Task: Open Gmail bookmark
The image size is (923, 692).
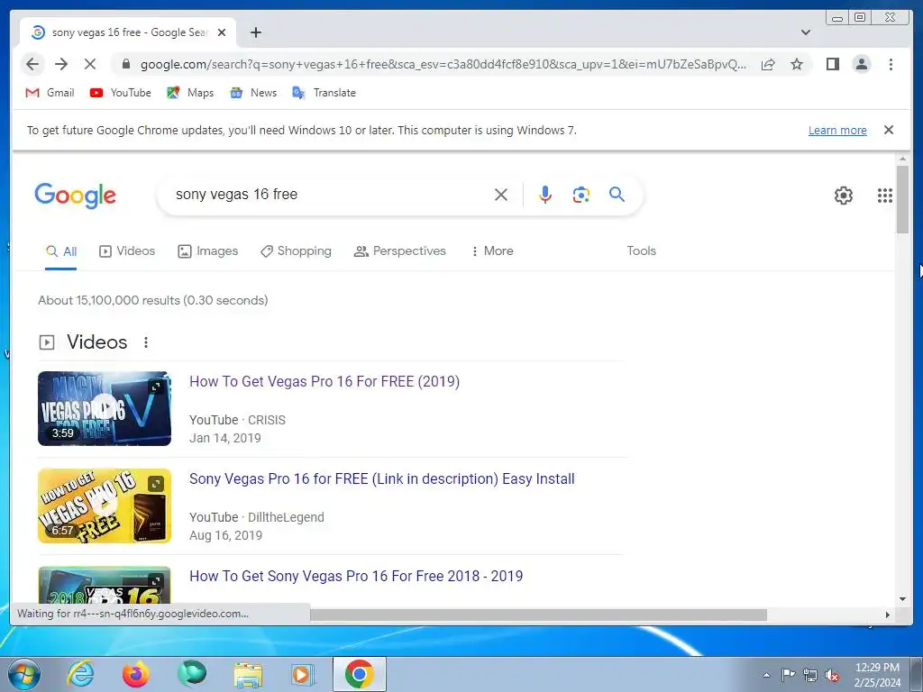Action: click(x=50, y=93)
